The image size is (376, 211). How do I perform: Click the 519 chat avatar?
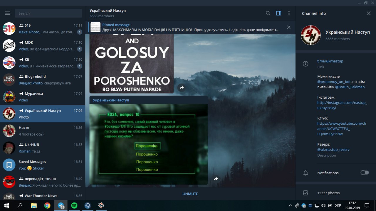pyautogui.click(x=9, y=29)
